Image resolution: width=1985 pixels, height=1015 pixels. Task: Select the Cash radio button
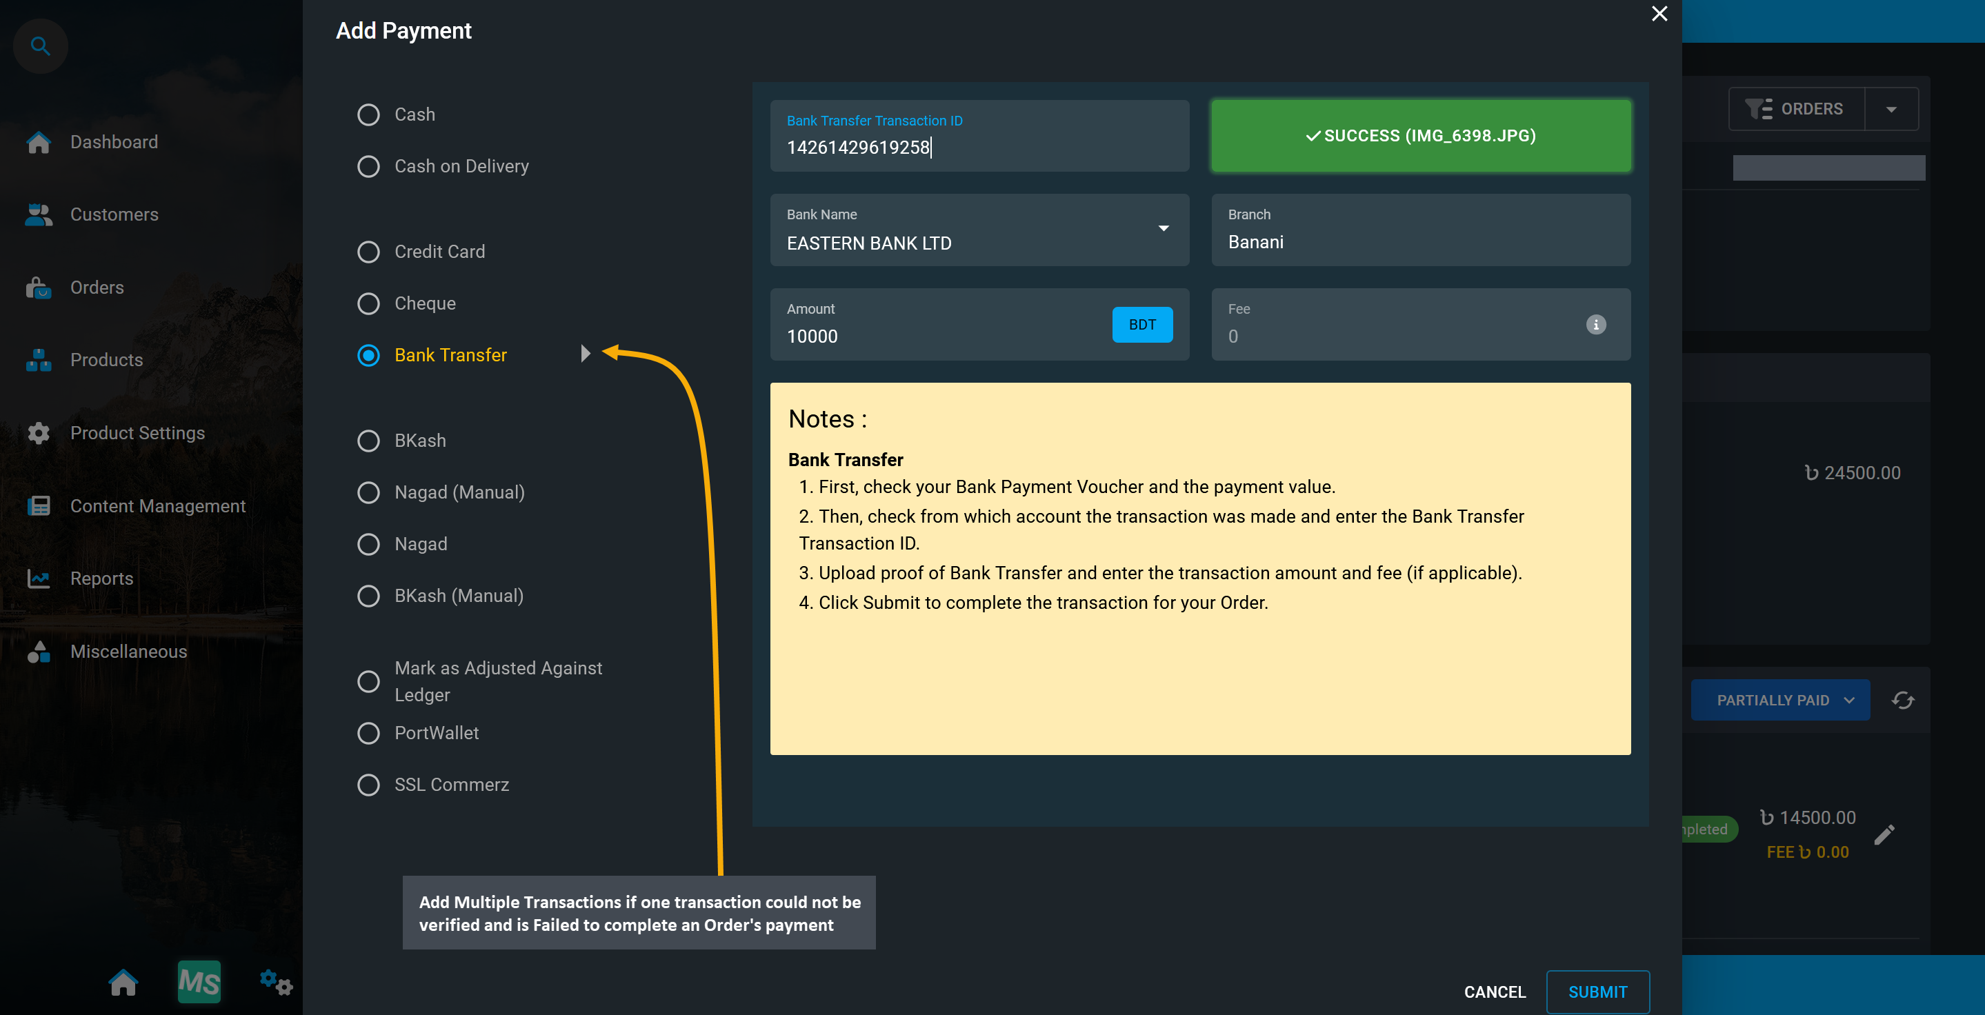(369, 114)
